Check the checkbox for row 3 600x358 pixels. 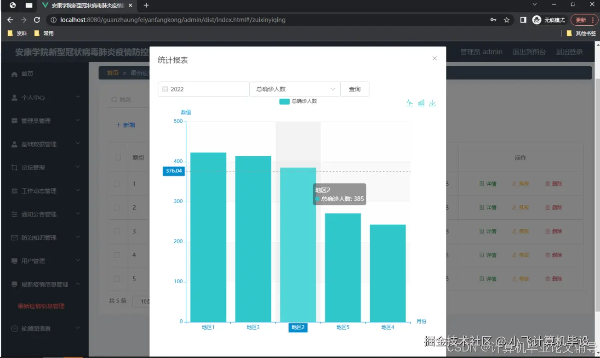click(x=117, y=231)
